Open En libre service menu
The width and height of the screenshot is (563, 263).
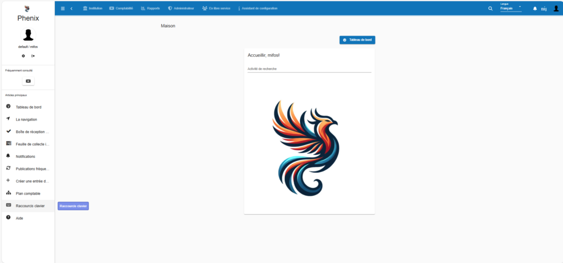pyautogui.click(x=216, y=8)
